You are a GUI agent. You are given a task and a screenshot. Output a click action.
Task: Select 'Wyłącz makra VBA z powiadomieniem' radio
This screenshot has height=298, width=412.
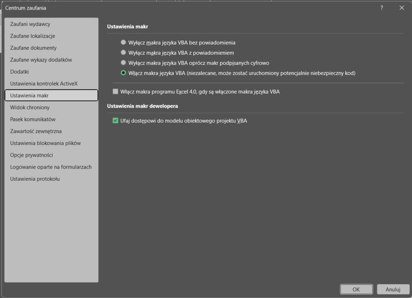pyautogui.click(x=124, y=53)
